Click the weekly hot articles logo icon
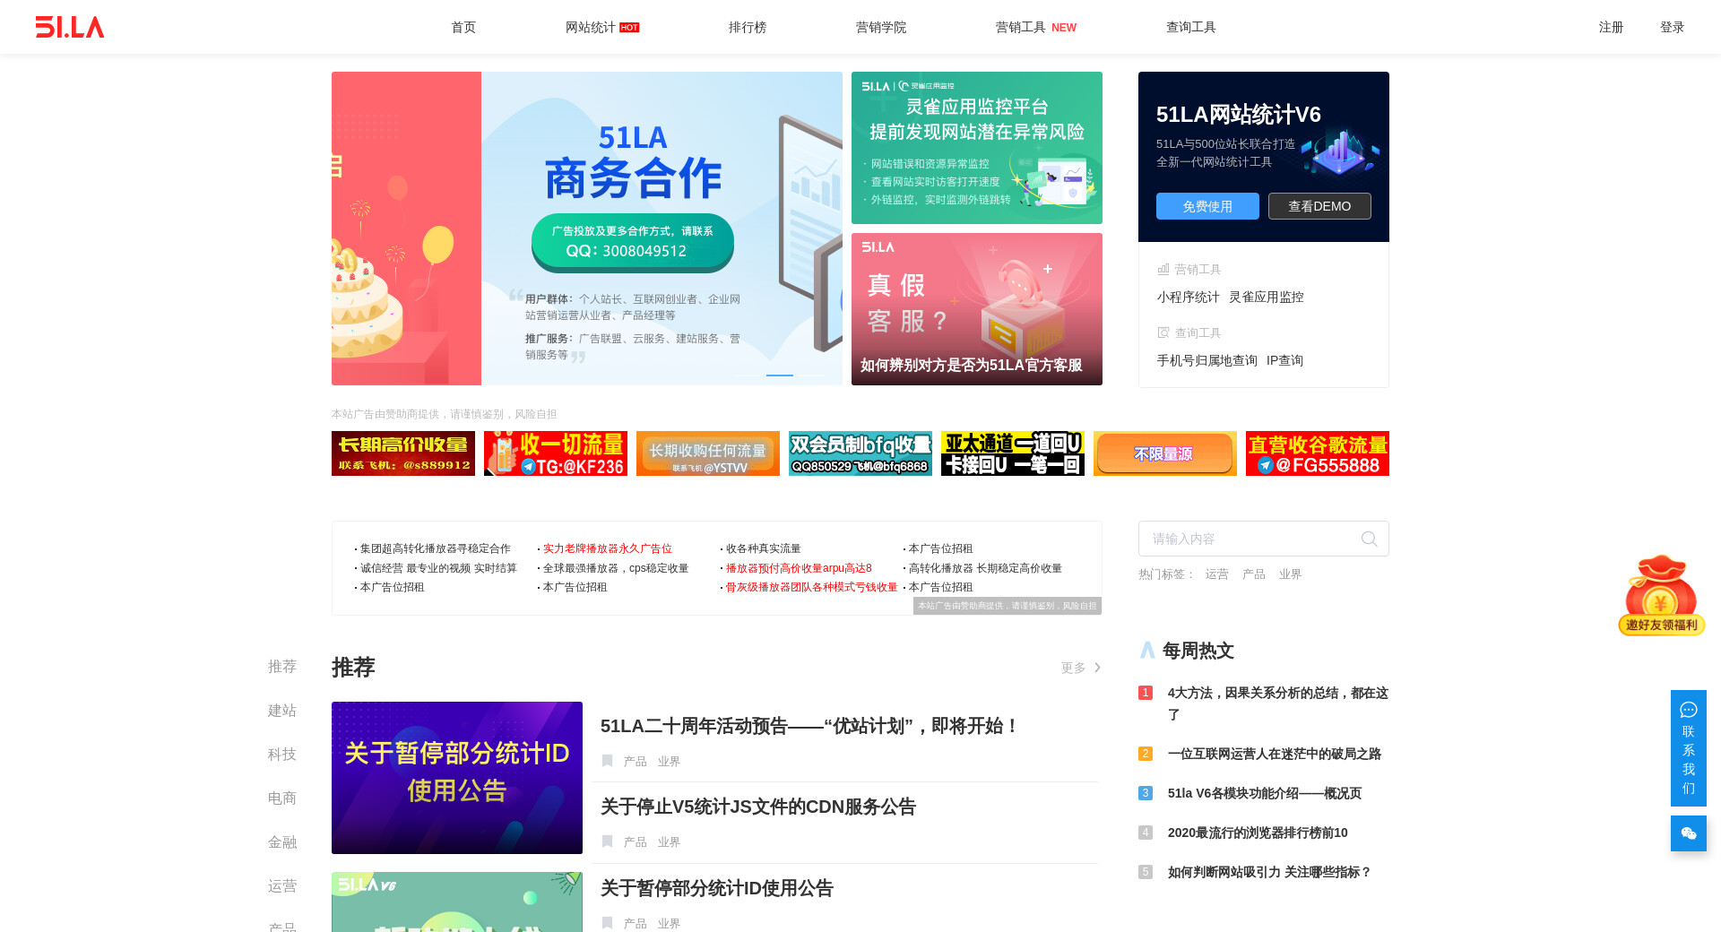1721x932 pixels. click(x=1147, y=651)
